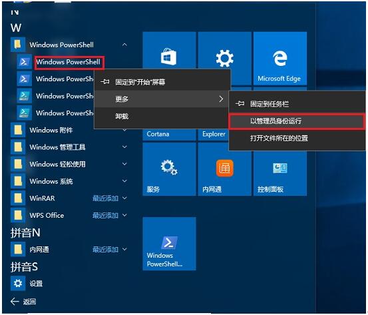
Task: Choose 固定到任务栏 in submenu
Action: (297, 104)
